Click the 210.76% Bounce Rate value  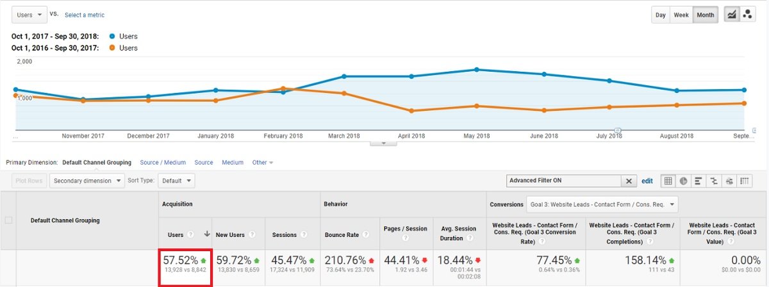click(x=346, y=261)
